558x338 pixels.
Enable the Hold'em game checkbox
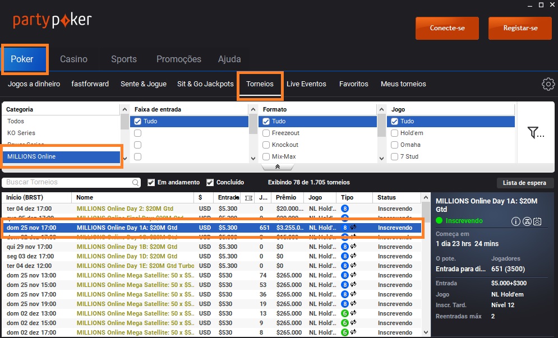(395, 133)
